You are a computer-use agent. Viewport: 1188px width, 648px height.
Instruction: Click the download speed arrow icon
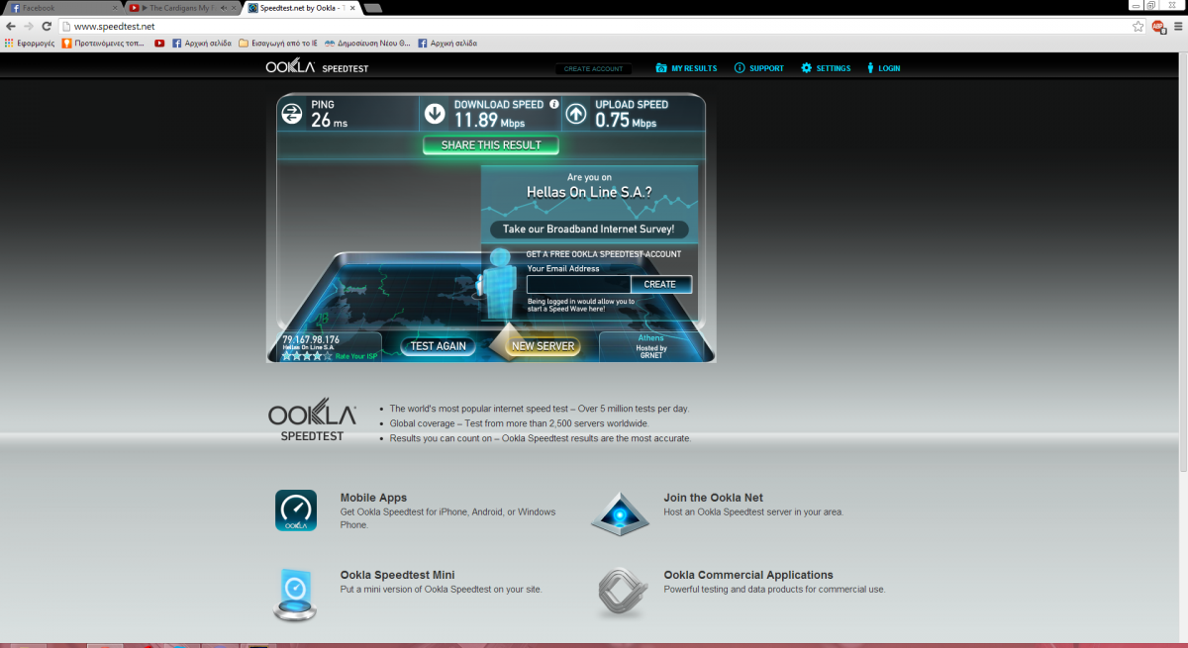pyautogui.click(x=435, y=114)
